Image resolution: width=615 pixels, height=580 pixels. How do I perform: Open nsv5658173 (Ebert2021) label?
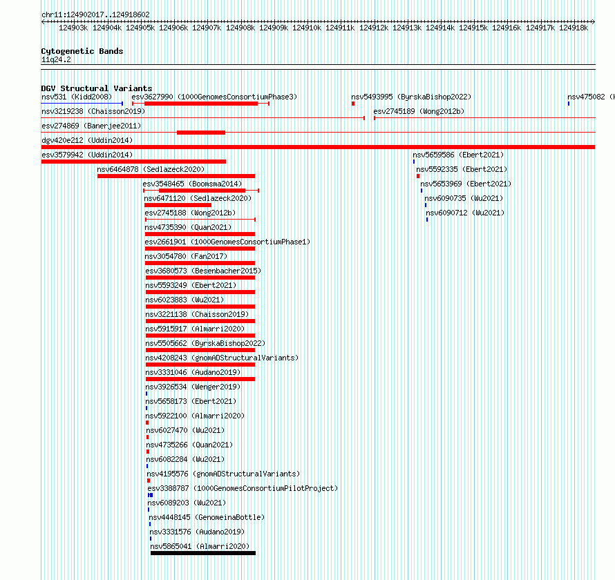[x=191, y=401]
